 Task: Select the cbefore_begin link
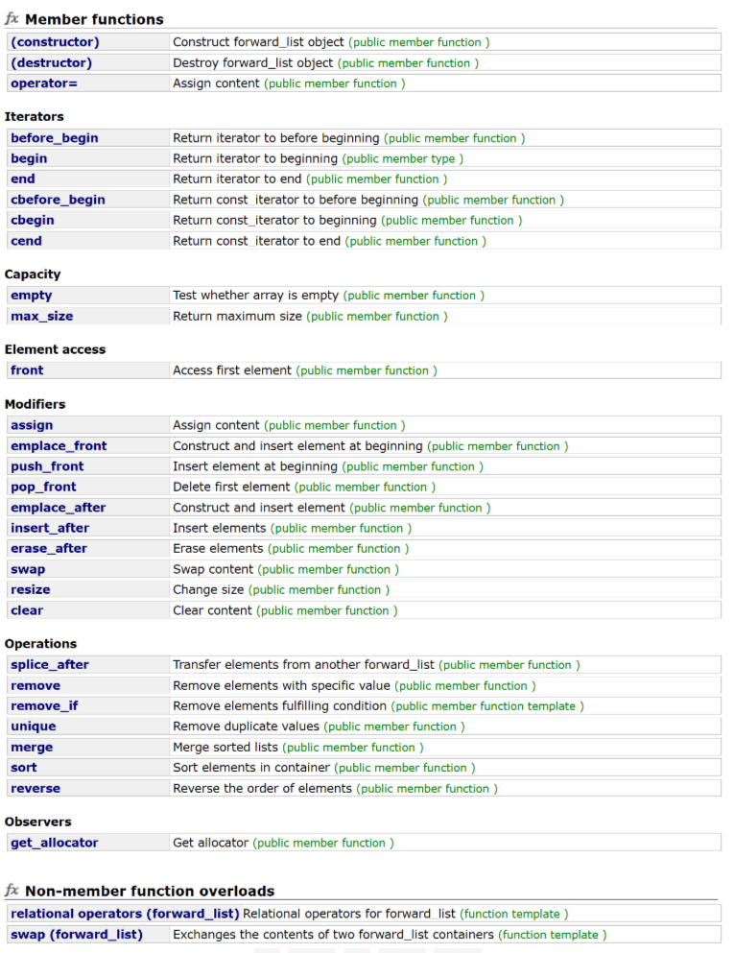point(58,200)
